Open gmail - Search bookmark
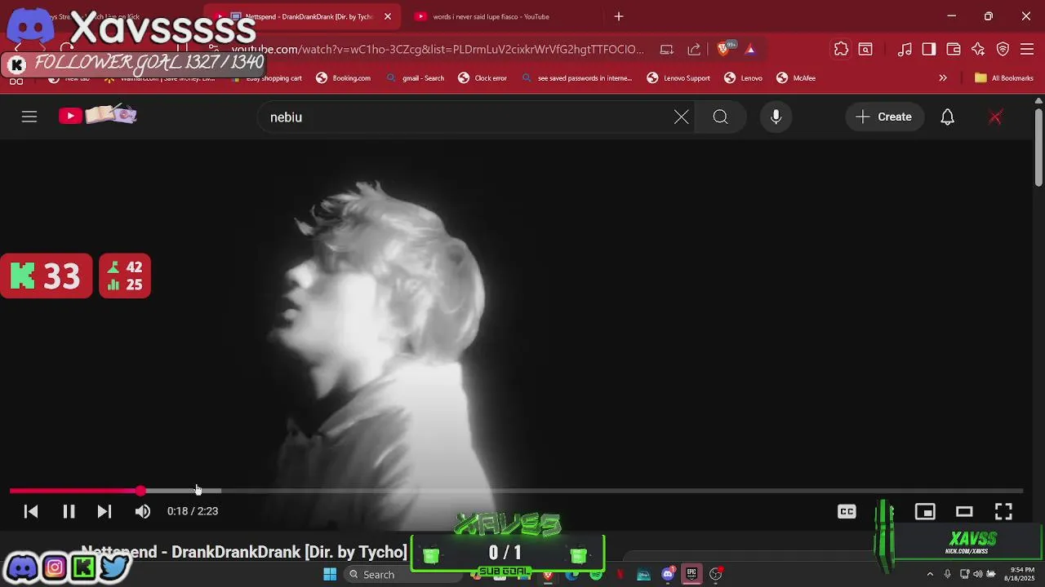This screenshot has width=1045, height=587. (415, 78)
